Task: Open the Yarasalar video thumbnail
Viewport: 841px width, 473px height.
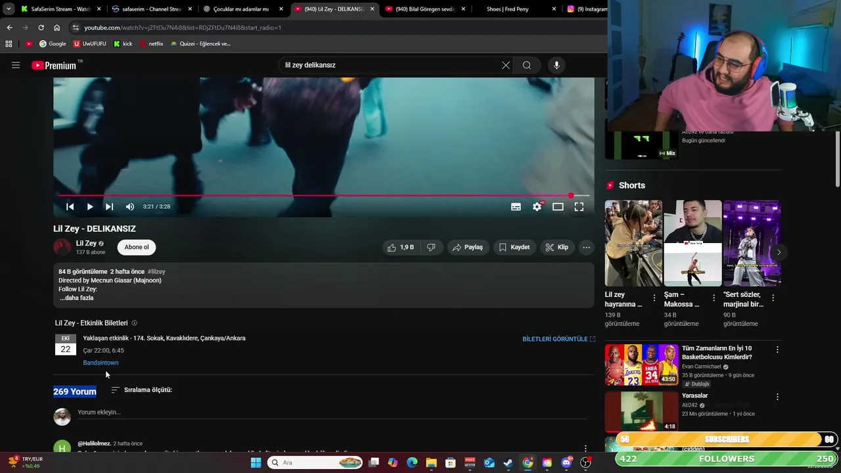Action: point(641,411)
